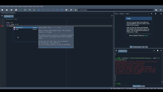Image resolution: width=163 pixels, height=92 pixels.
Task: Open Help pane options menu
Action: tap(161, 14)
